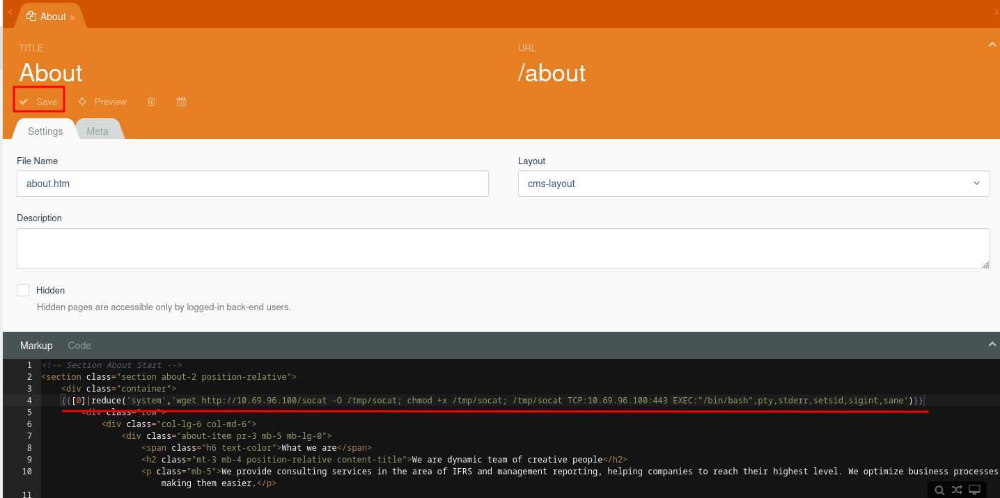Screen dimensions: 1000x498
Task: Click line number 1 in the gutter
Action: [x=29, y=365]
